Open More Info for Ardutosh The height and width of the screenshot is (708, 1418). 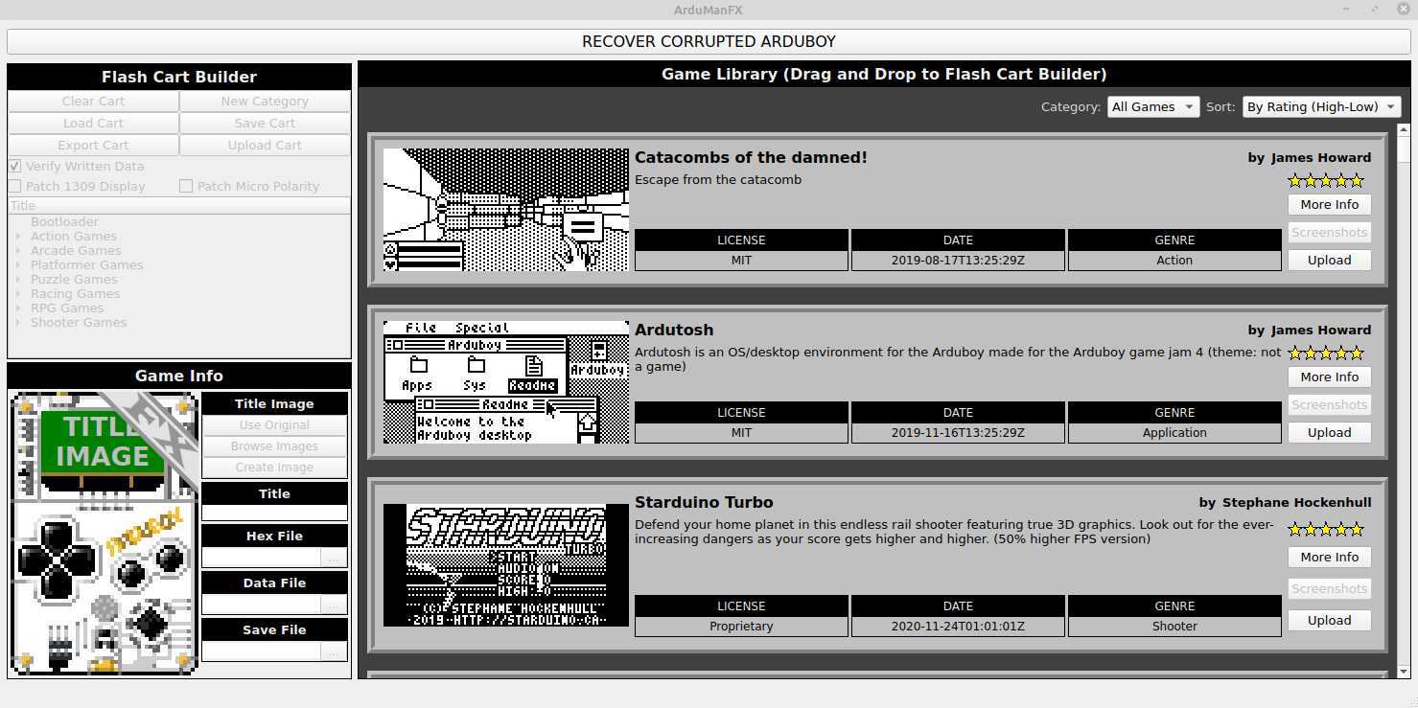click(x=1329, y=377)
